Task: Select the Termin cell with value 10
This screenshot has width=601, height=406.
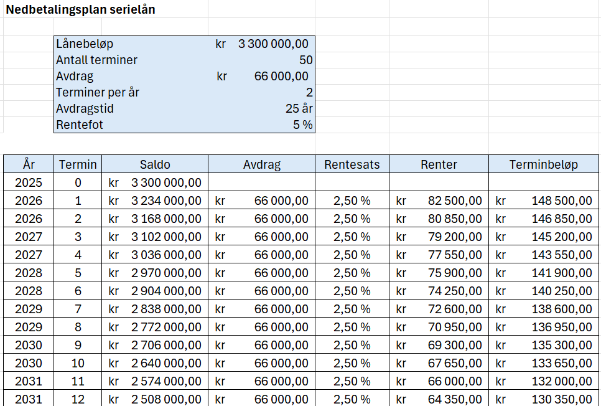Action: (78, 362)
